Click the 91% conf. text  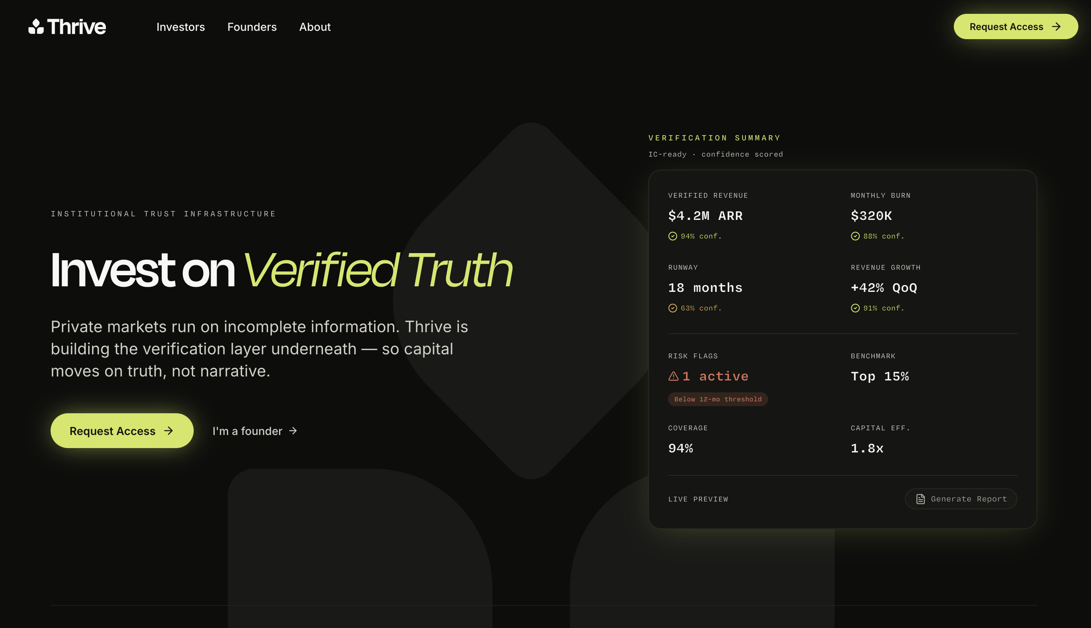click(x=883, y=308)
